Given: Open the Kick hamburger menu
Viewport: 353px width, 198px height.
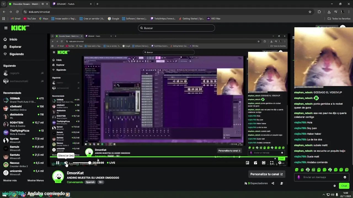Looking at the screenshot, I should [6, 28].
